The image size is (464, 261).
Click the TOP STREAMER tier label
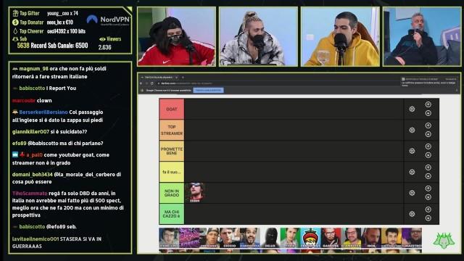tap(172, 130)
